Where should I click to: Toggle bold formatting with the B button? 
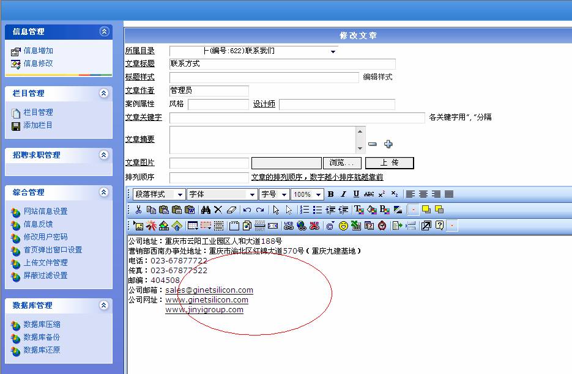click(x=332, y=195)
